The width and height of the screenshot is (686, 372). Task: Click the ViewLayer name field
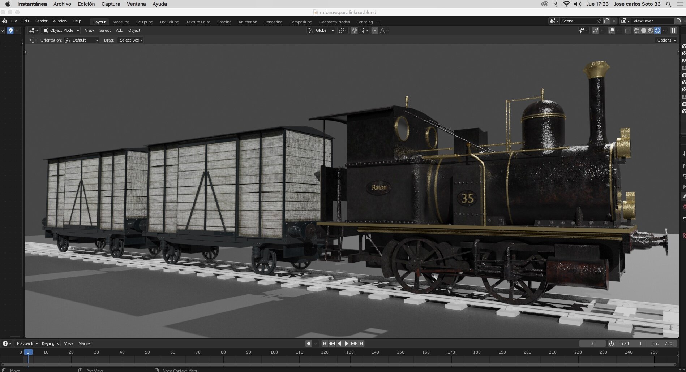click(x=653, y=21)
